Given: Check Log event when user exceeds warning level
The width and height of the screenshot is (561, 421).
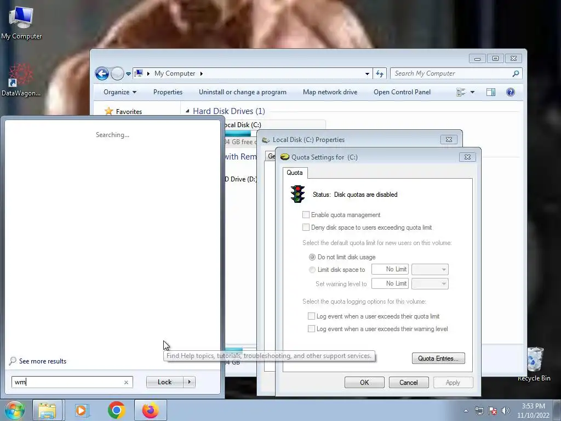Looking at the screenshot, I should tap(311, 329).
